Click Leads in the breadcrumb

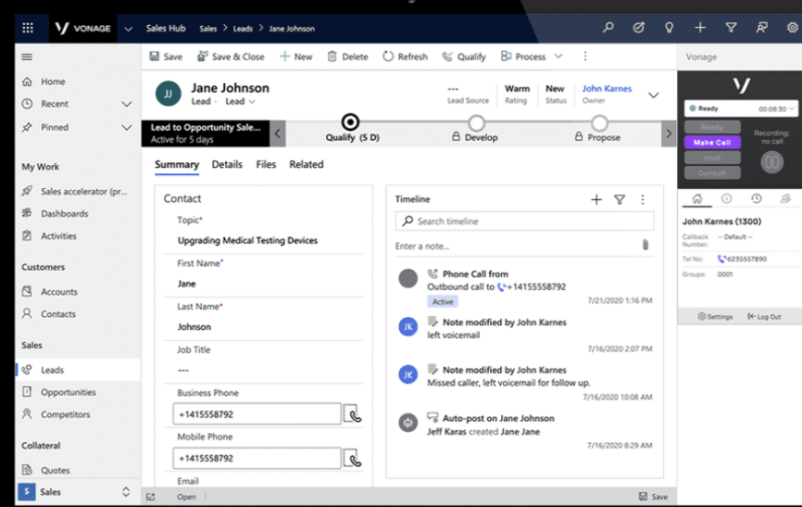point(243,29)
